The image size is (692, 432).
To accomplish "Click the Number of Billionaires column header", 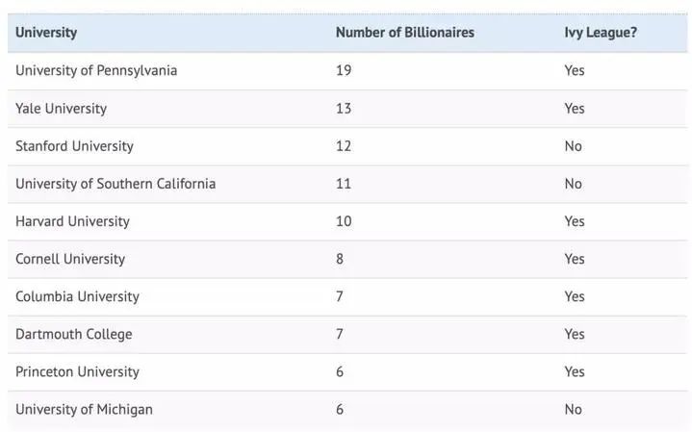I will 404,33.
